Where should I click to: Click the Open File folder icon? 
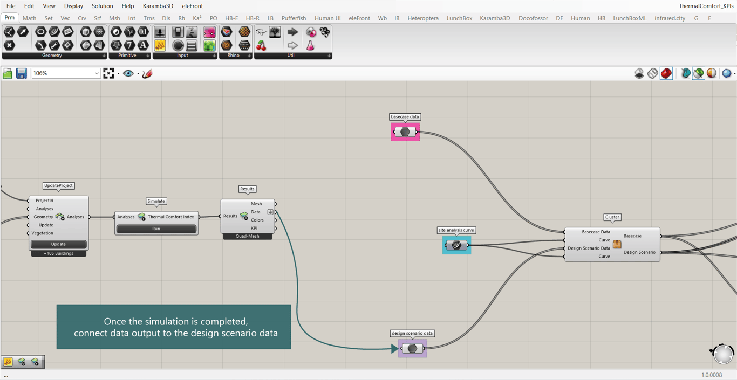pos(8,73)
